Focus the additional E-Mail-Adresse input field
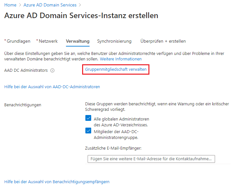The image size is (238, 189). tap(151, 159)
